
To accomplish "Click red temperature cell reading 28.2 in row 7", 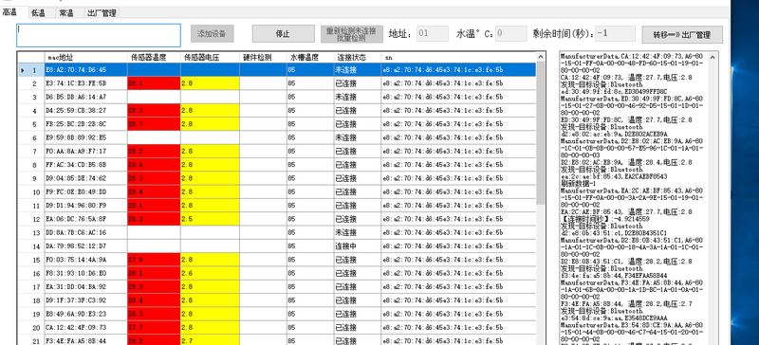I will pos(154,151).
